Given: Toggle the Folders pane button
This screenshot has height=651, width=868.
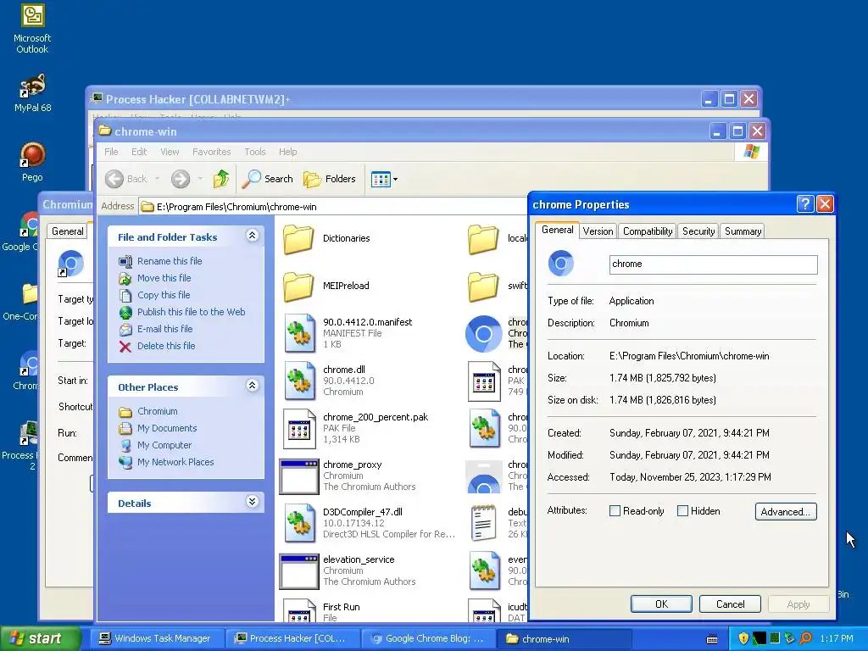Looking at the screenshot, I should (330, 179).
